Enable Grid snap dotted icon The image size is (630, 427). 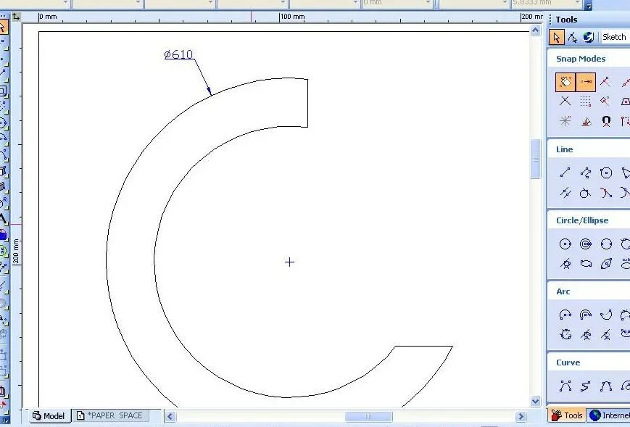[x=585, y=101]
